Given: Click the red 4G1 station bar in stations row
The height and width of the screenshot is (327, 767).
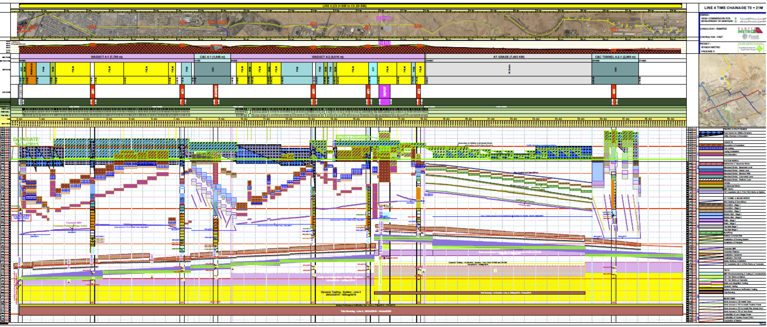Looking at the screenshot, I should point(614,91).
